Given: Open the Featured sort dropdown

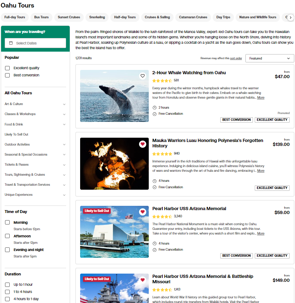Looking at the screenshot, I should click(269, 58).
